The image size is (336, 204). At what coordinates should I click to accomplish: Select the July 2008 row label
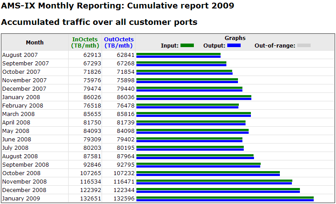(x=15, y=148)
